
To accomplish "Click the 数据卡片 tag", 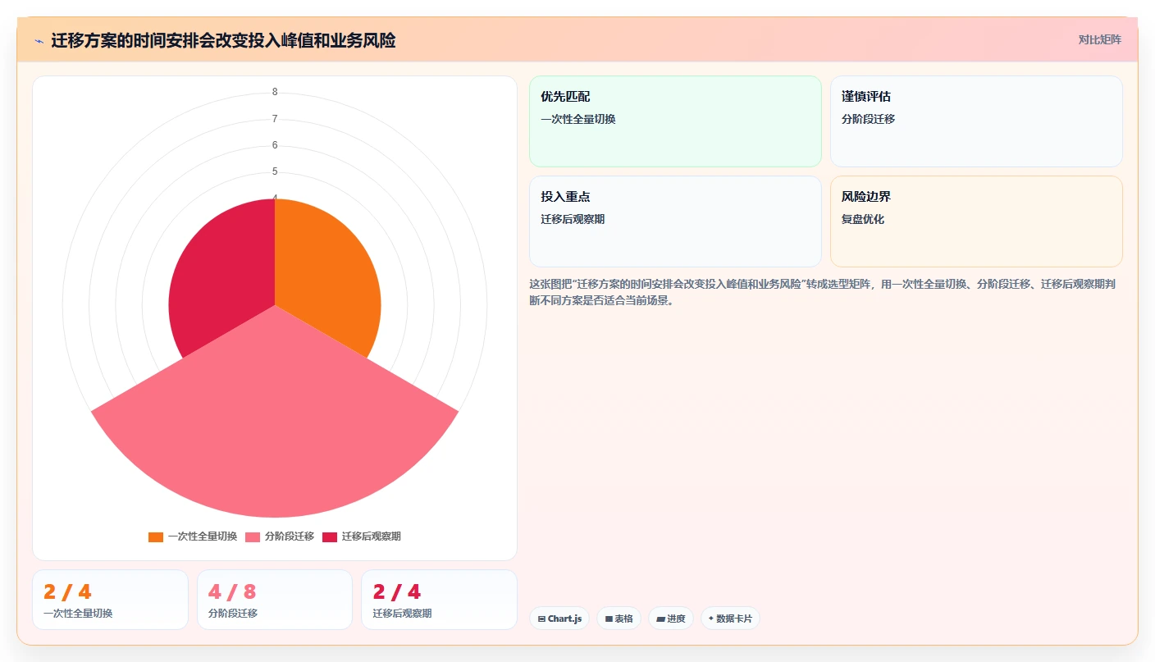I will coord(730,619).
